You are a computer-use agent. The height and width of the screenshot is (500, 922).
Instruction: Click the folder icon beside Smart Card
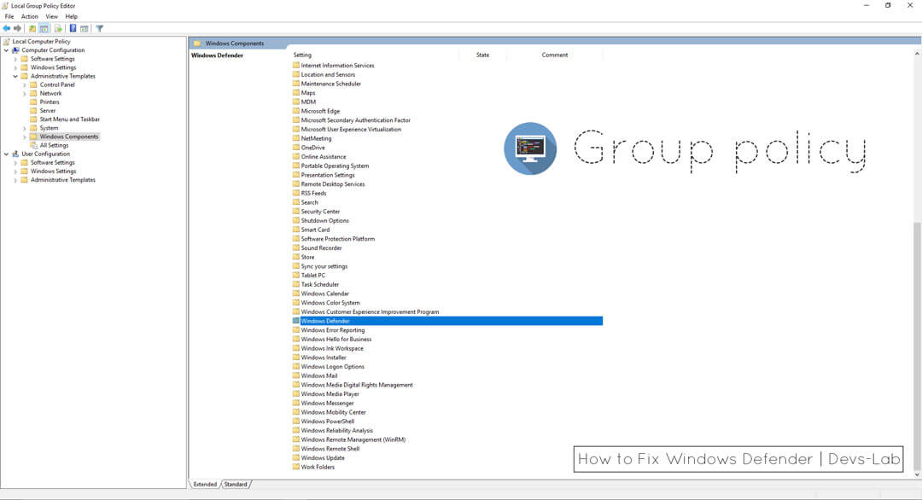(x=295, y=230)
